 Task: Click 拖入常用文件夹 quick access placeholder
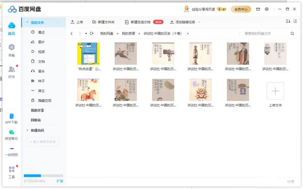click(43, 142)
